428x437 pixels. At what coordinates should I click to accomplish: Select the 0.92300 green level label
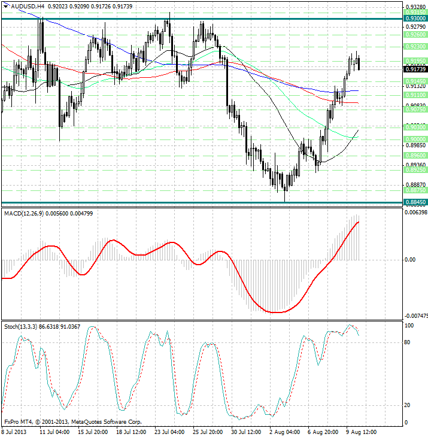click(x=414, y=46)
